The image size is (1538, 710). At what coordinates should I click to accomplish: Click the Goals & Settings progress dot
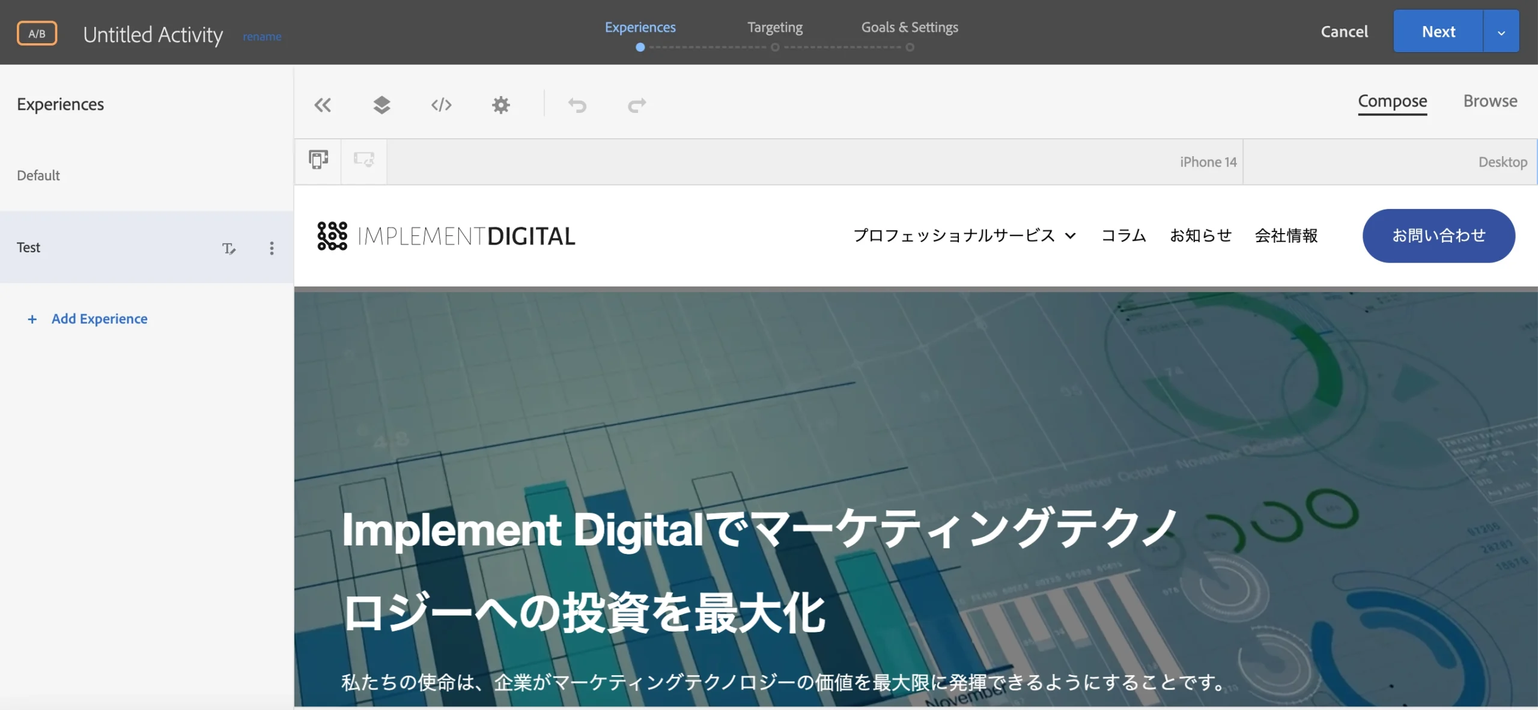point(910,47)
